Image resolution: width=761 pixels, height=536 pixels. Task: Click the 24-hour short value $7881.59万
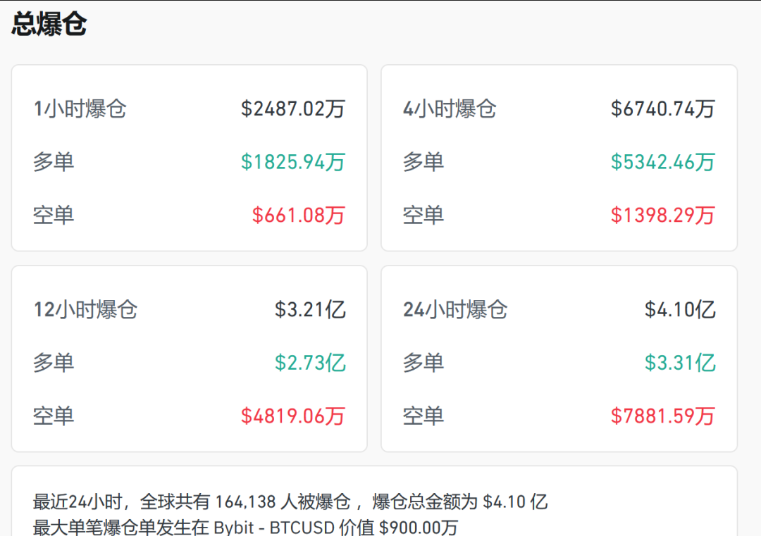pyautogui.click(x=662, y=416)
